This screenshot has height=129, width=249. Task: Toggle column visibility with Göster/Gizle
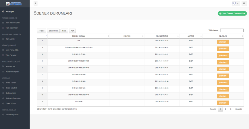(53, 31)
